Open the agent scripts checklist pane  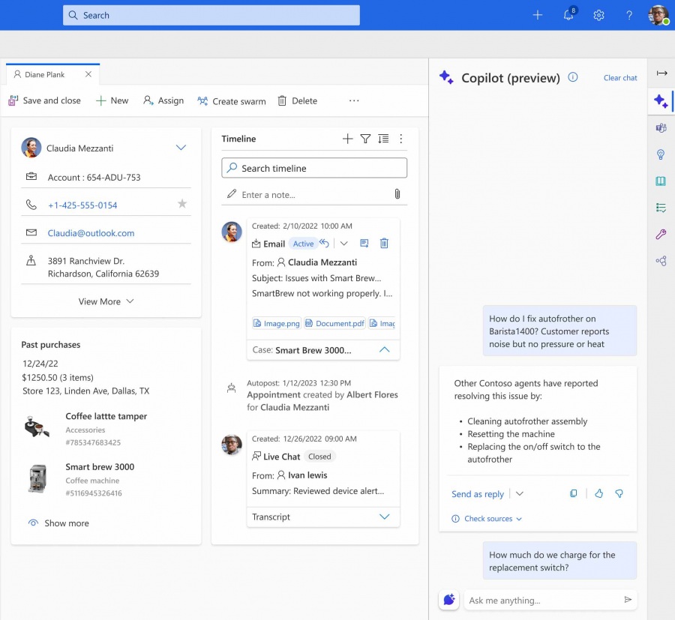tap(661, 208)
